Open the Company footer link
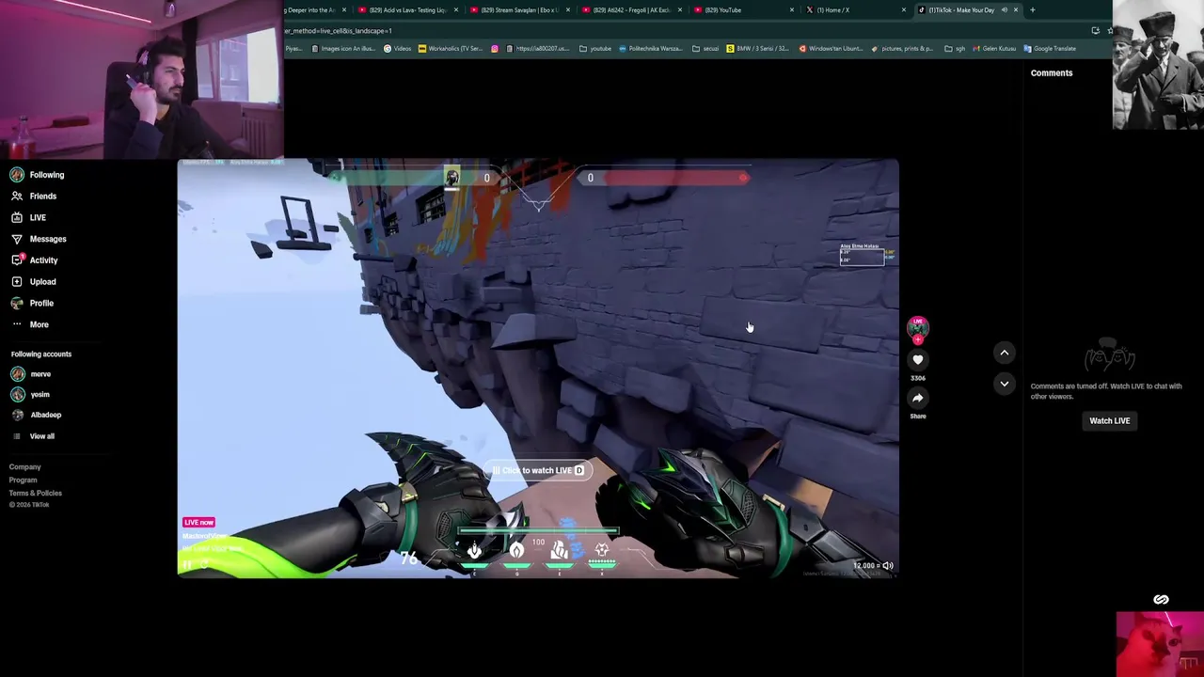 click(25, 467)
